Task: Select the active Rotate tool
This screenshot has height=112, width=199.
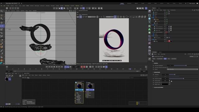Action: [x=2, y=26]
